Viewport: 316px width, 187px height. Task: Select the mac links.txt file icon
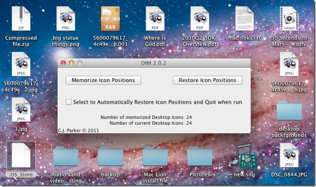click(x=245, y=19)
